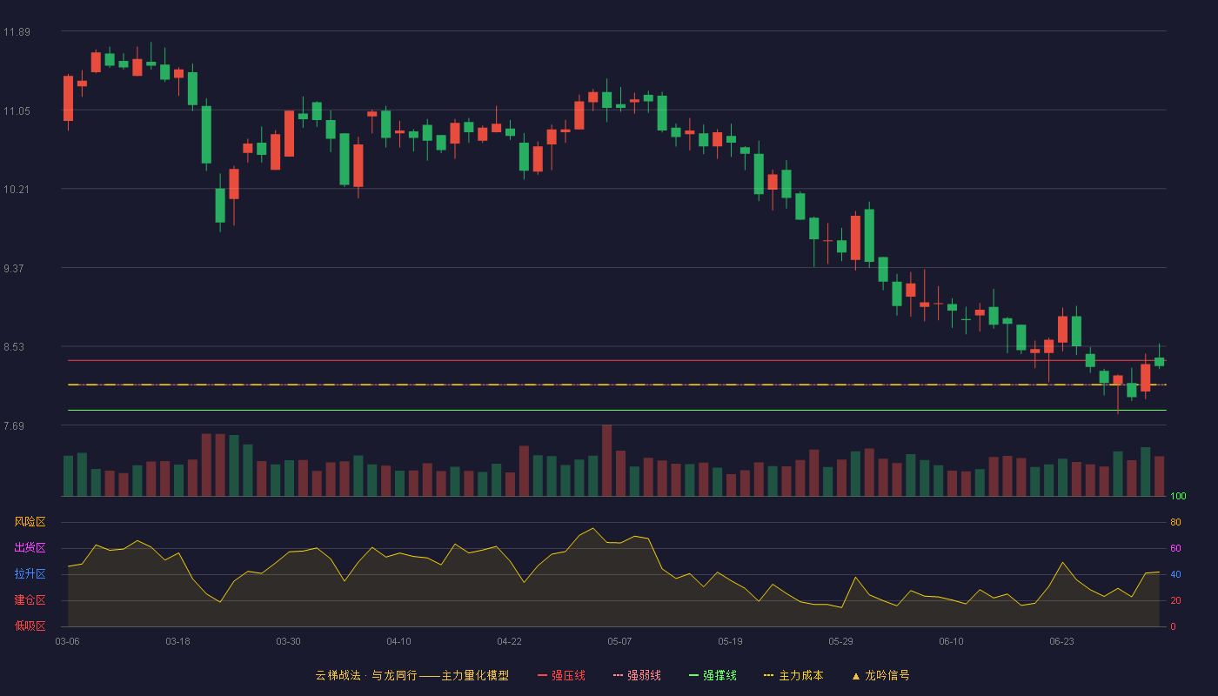This screenshot has height=696, width=1218.
Task: Click the 05-29 date label
Action: [x=840, y=641]
